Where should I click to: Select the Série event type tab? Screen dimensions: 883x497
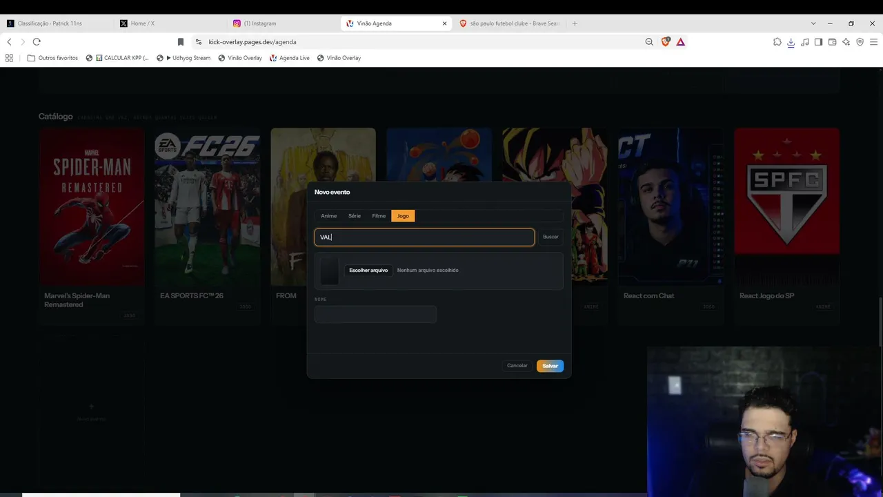click(x=355, y=216)
